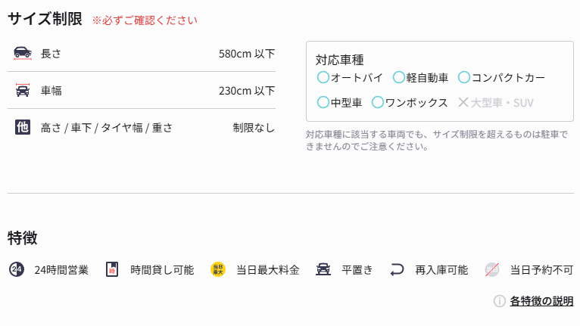Click the 580cm 以下 length value

point(247,54)
